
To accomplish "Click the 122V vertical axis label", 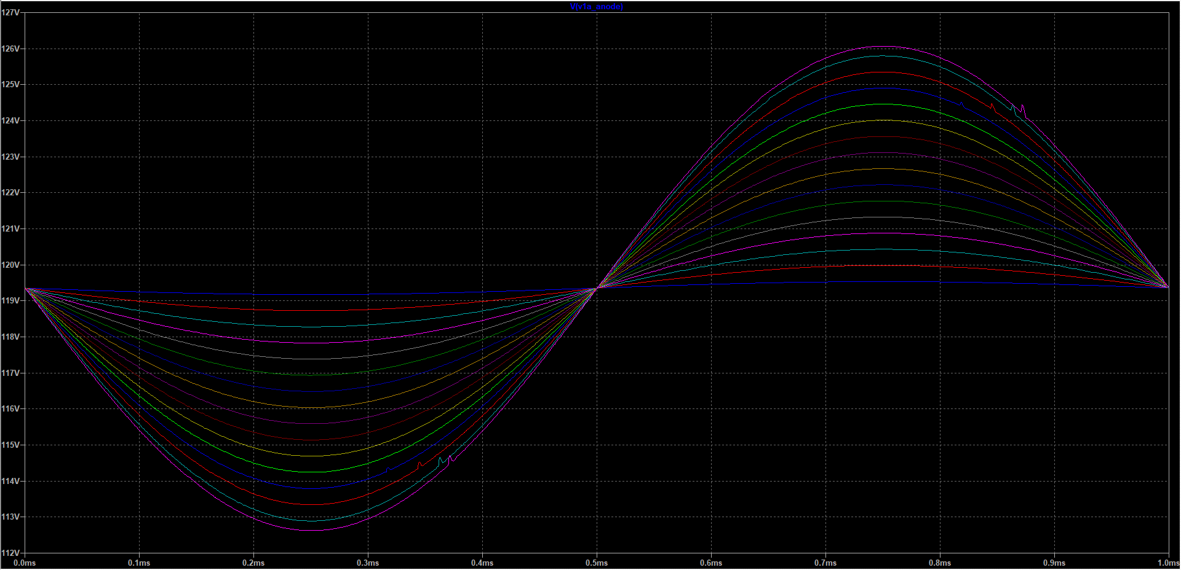I will [10, 193].
